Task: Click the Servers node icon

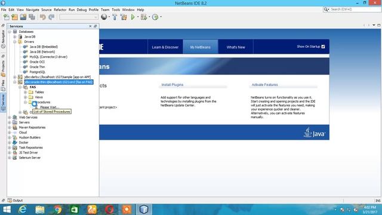Action: click(x=15, y=122)
